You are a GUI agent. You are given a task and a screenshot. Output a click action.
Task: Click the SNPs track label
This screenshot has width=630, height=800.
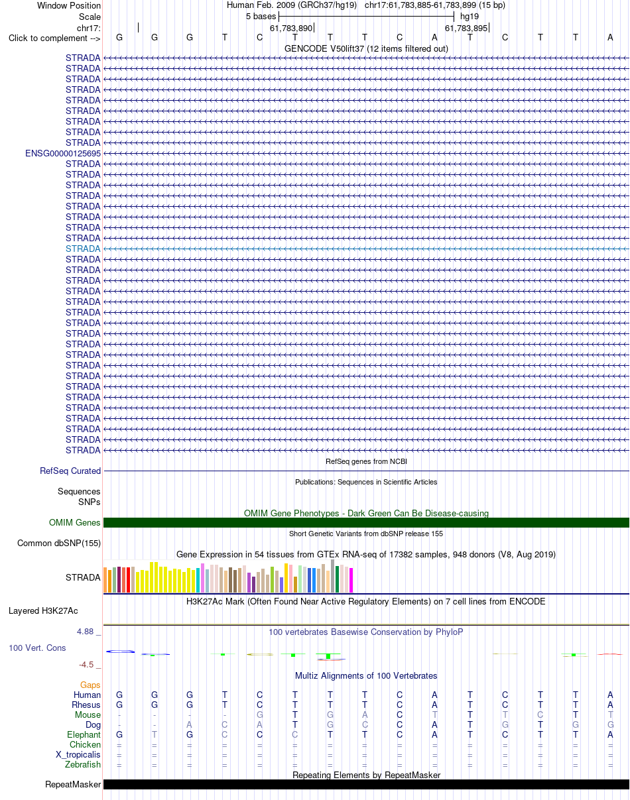click(x=88, y=502)
